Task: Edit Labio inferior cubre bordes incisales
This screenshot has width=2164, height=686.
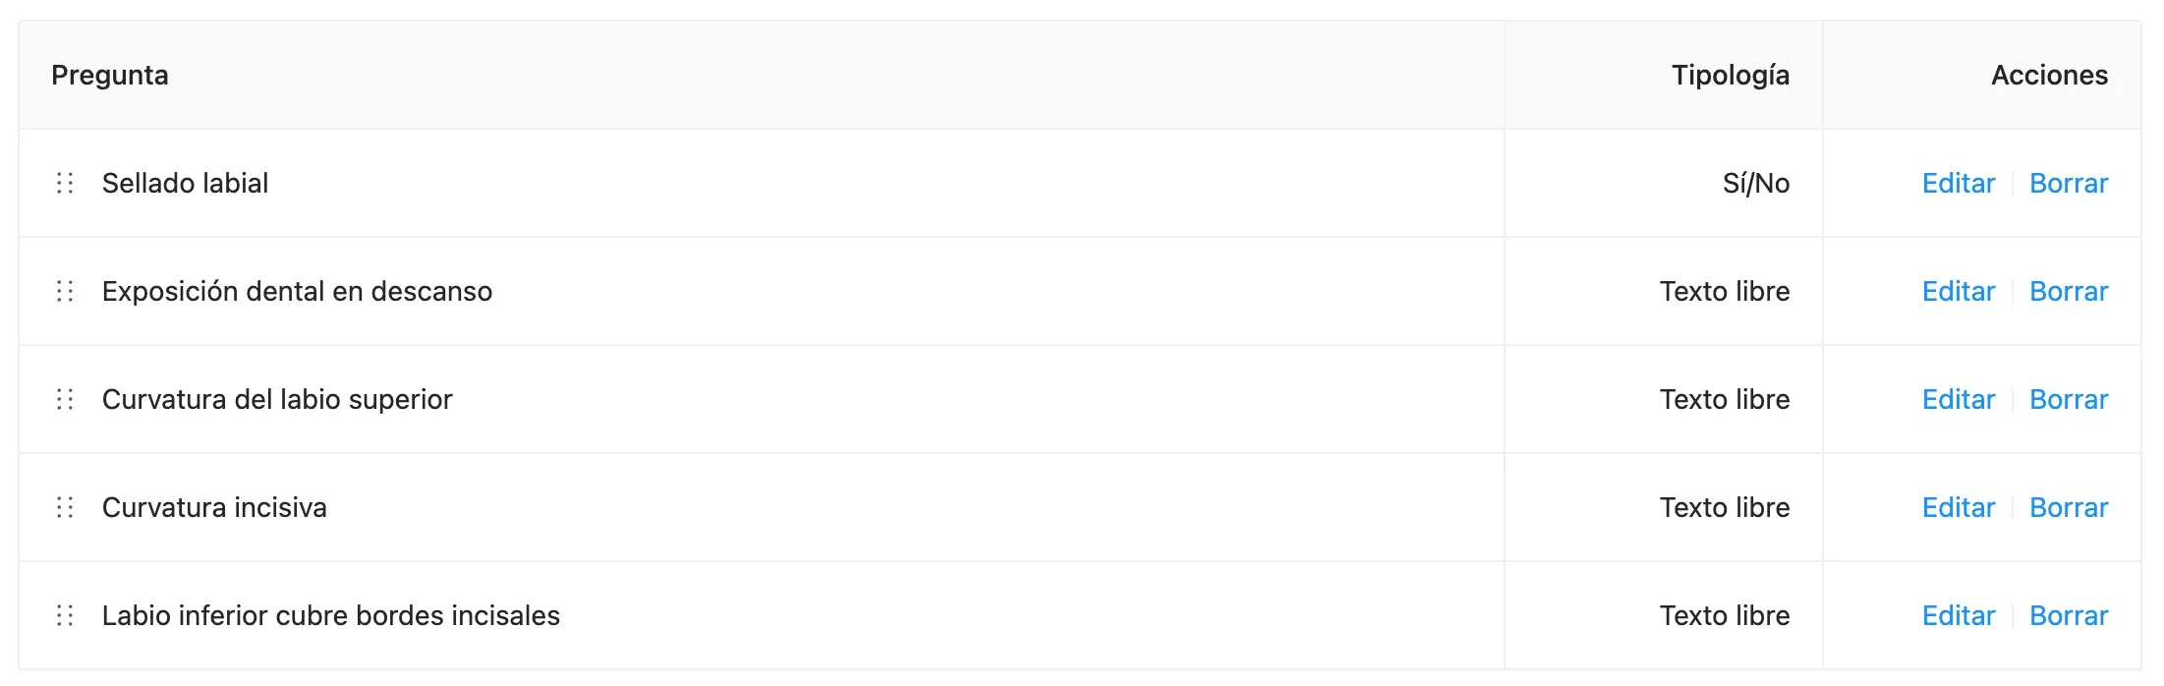Action: click(1958, 615)
